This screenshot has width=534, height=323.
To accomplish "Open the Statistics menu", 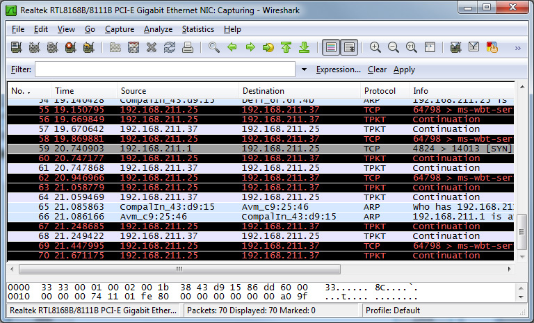I will (x=198, y=29).
